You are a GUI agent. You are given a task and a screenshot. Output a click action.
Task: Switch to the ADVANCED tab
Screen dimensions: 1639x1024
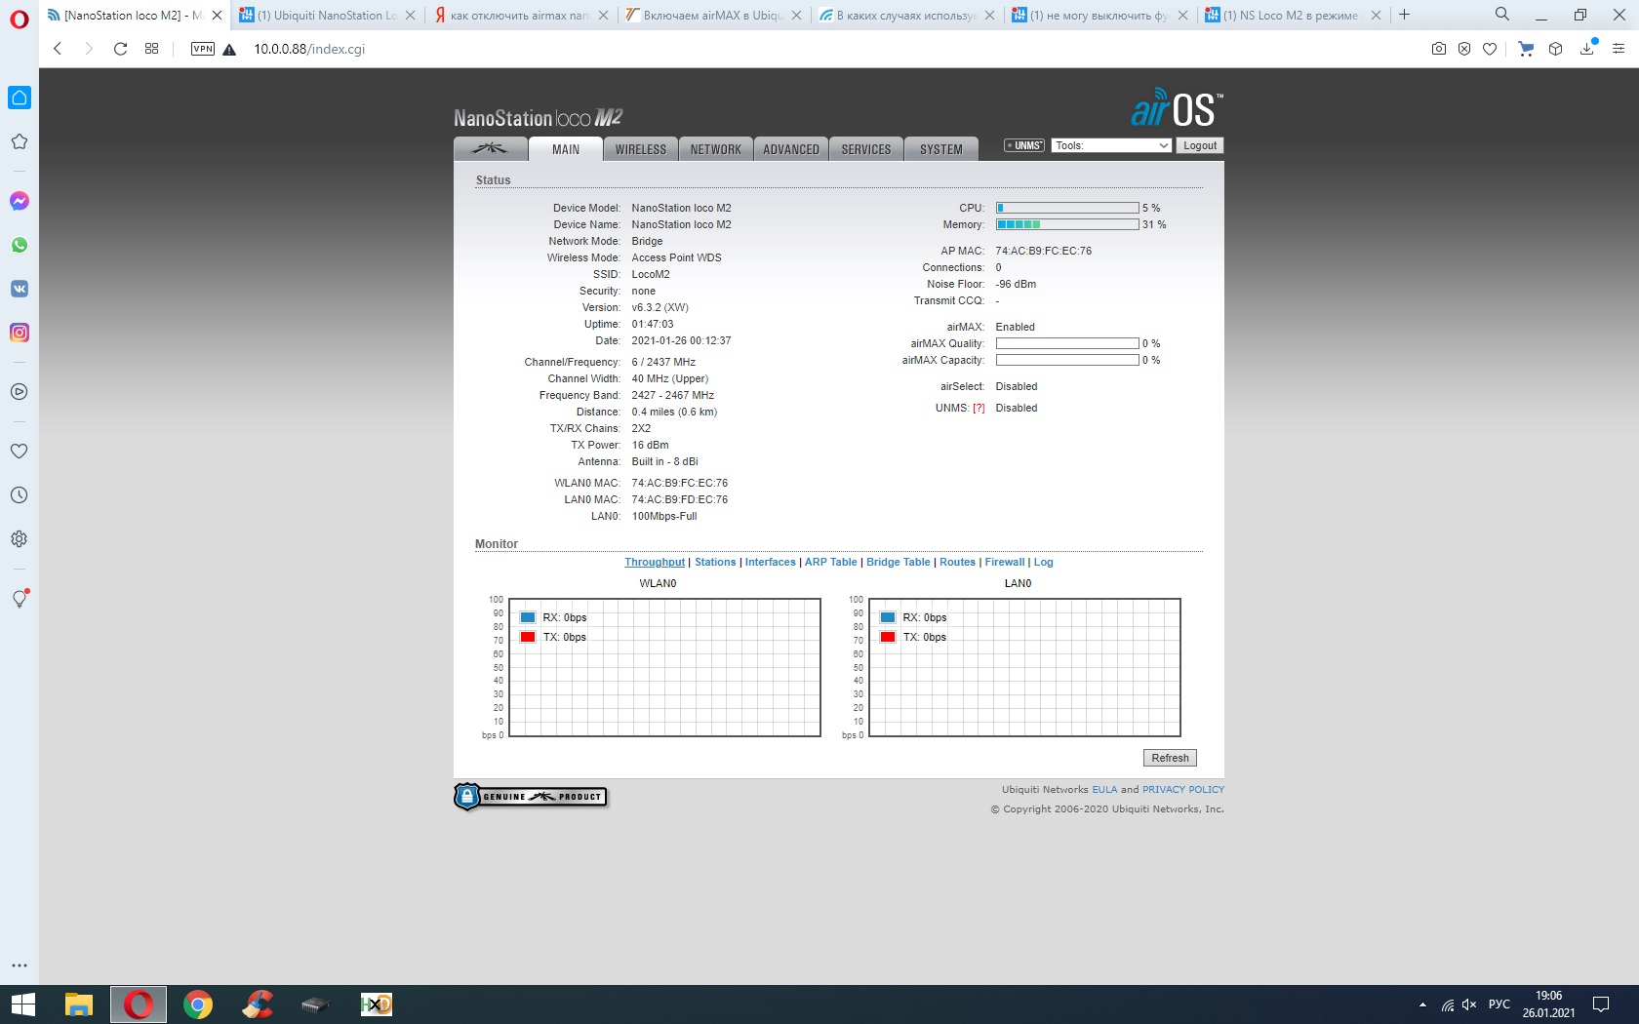tap(791, 149)
